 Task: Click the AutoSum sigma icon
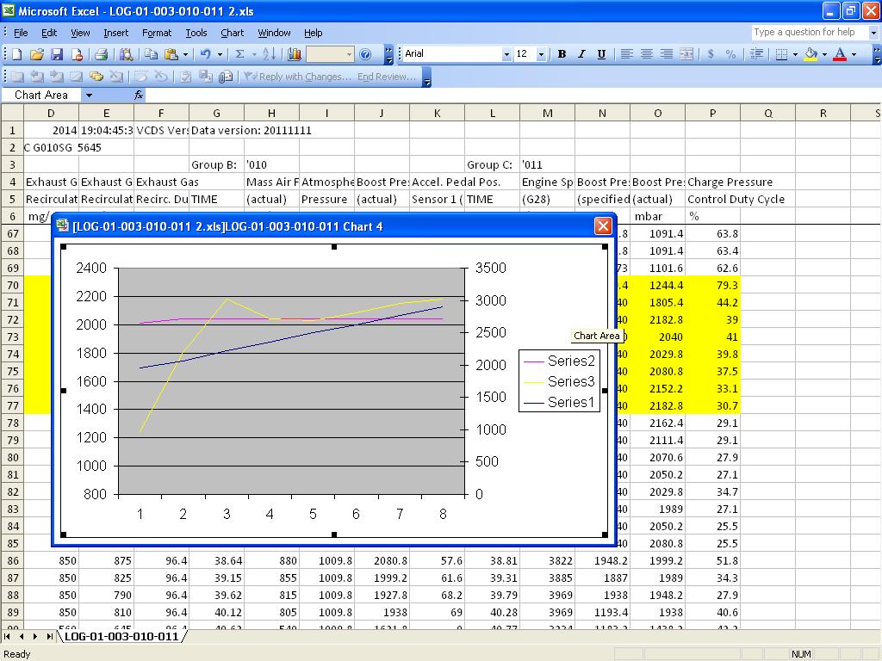pos(240,54)
